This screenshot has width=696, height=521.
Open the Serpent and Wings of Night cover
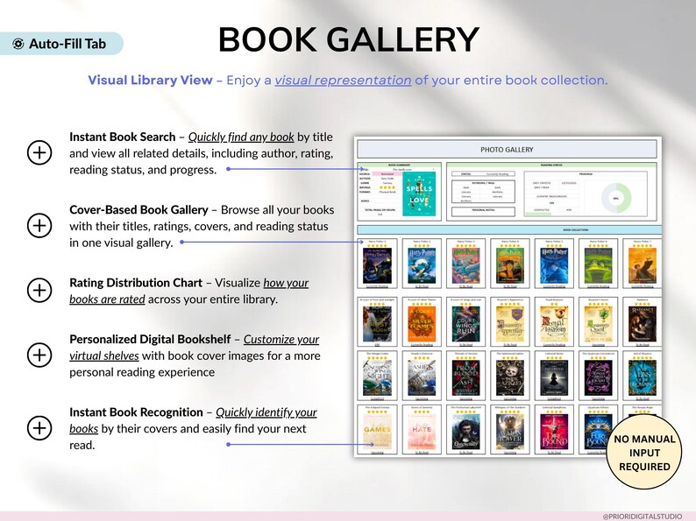[x=377, y=377]
